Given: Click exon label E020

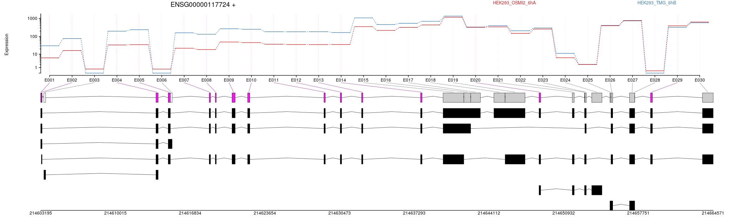Looking at the screenshot, I should pyautogui.click(x=475, y=80).
